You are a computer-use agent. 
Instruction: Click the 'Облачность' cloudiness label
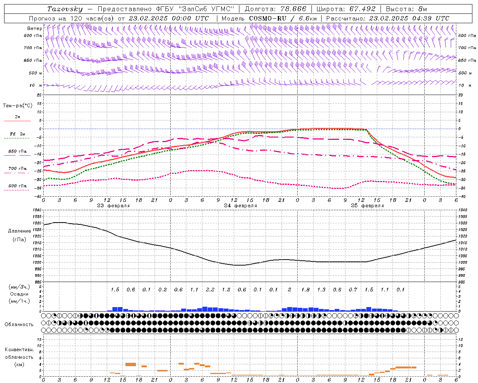point(19,325)
